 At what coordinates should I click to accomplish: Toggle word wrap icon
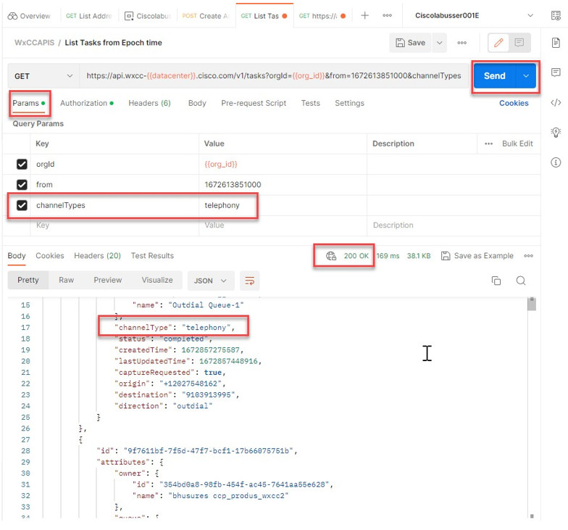[x=249, y=281]
